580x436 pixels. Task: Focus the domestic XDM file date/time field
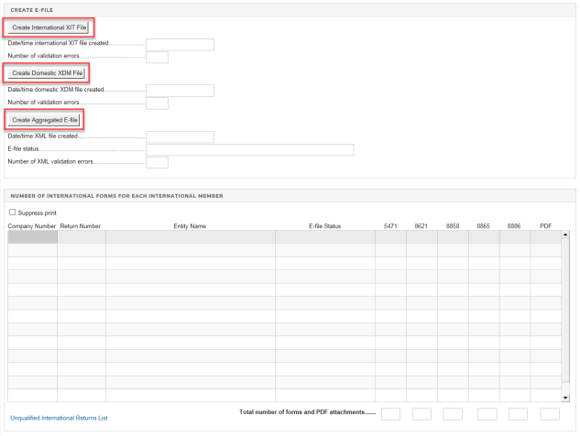(180, 90)
